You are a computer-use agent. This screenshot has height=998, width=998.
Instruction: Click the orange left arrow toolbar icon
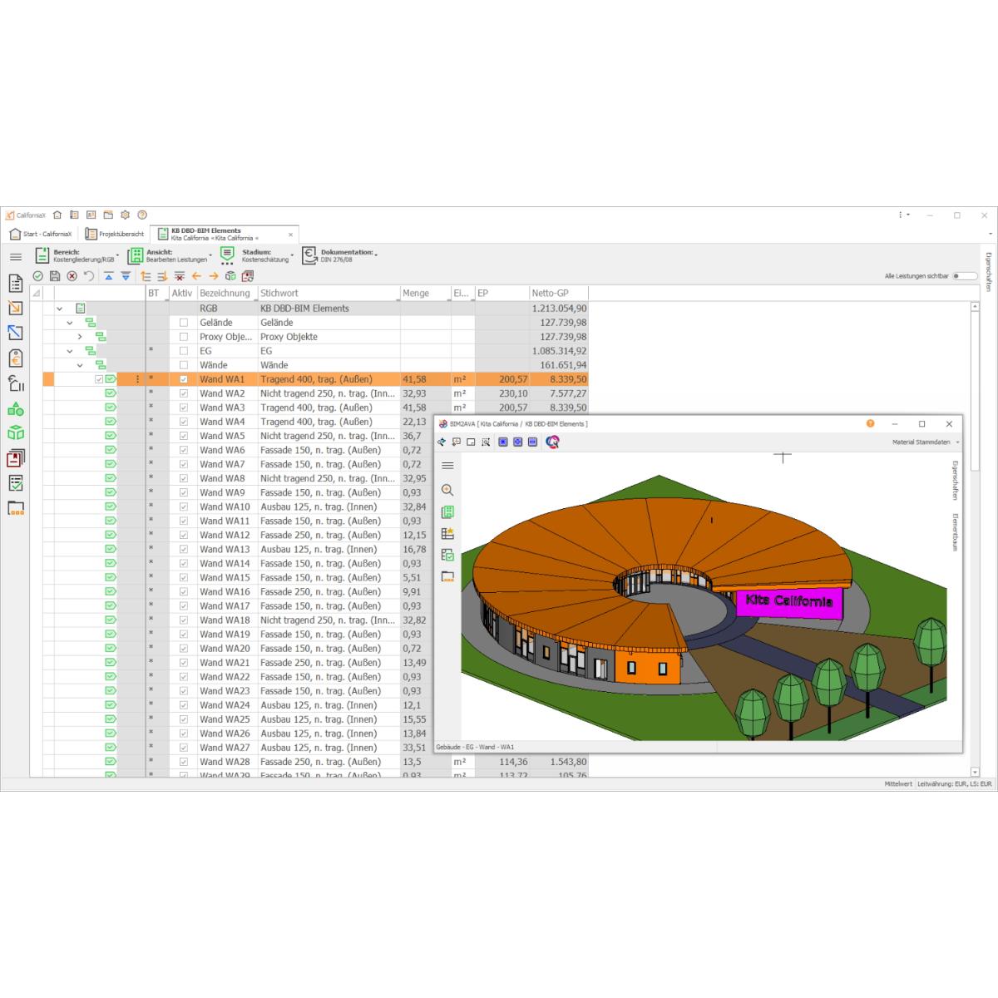tap(197, 276)
